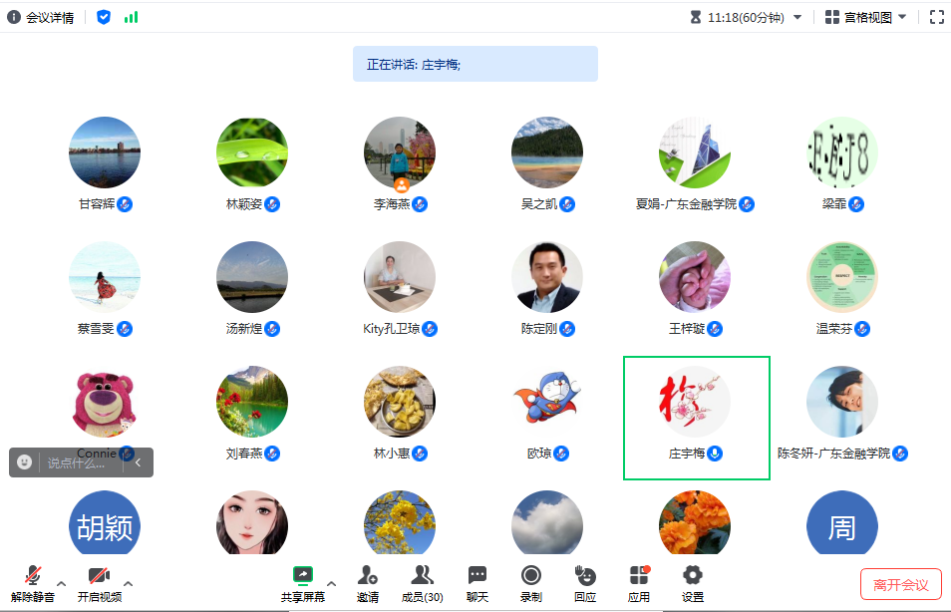Open the meeting details info item
This screenshot has width=951, height=612.
tap(41, 17)
